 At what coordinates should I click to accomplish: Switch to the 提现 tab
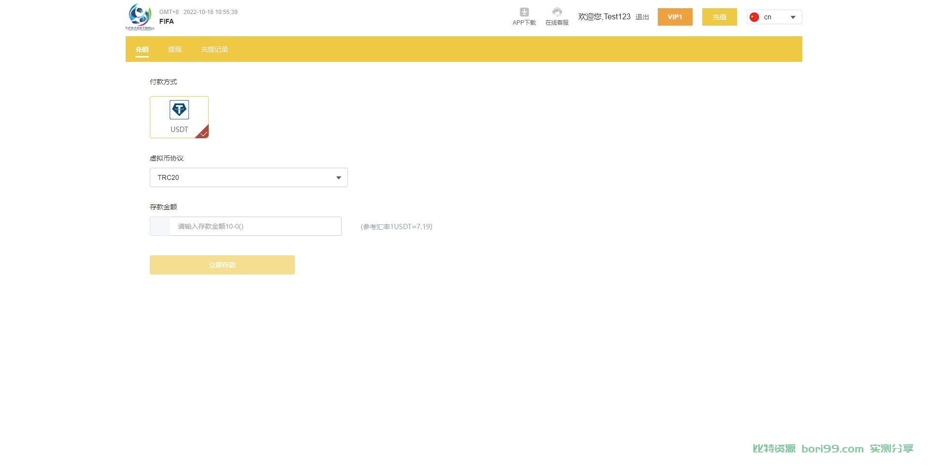click(x=175, y=49)
